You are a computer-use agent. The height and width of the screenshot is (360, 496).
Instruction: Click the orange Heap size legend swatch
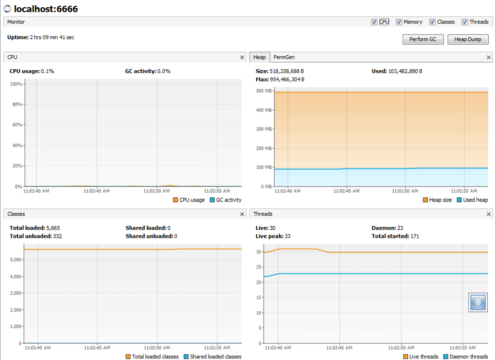[425, 200]
